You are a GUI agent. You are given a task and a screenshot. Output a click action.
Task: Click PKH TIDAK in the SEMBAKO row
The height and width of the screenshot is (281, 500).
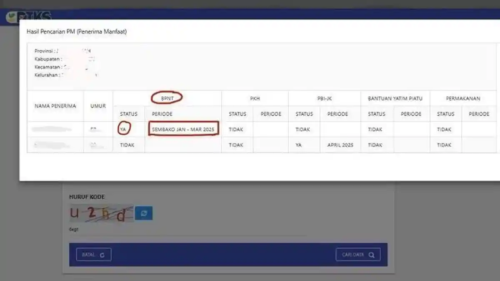pyautogui.click(x=236, y=129)
